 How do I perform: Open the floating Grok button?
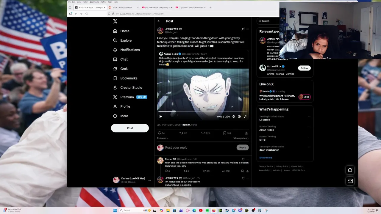pyautogui.click(x=350, y=170)
